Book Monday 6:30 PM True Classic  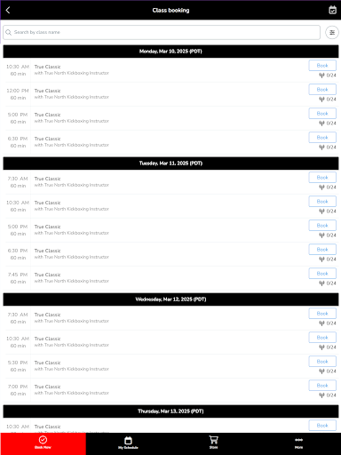pos(322,138)
